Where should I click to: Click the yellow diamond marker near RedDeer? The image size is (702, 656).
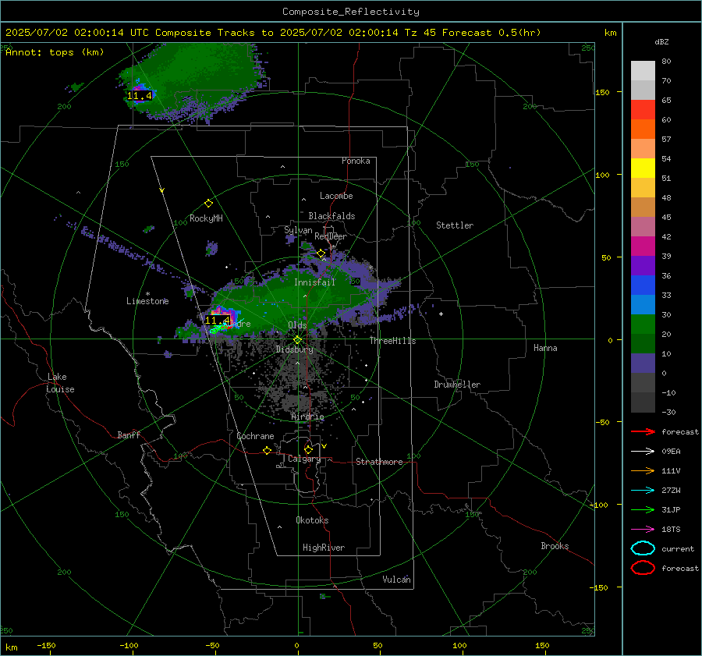(321, 254)
